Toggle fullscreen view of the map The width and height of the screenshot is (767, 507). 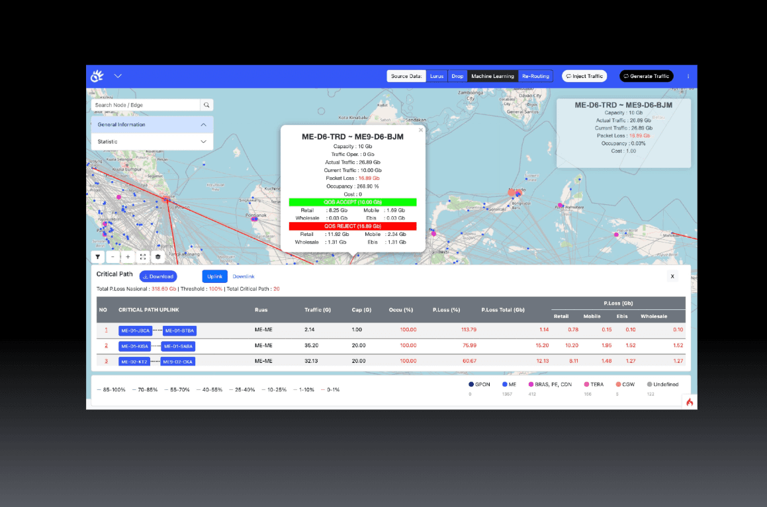point(143,256)
